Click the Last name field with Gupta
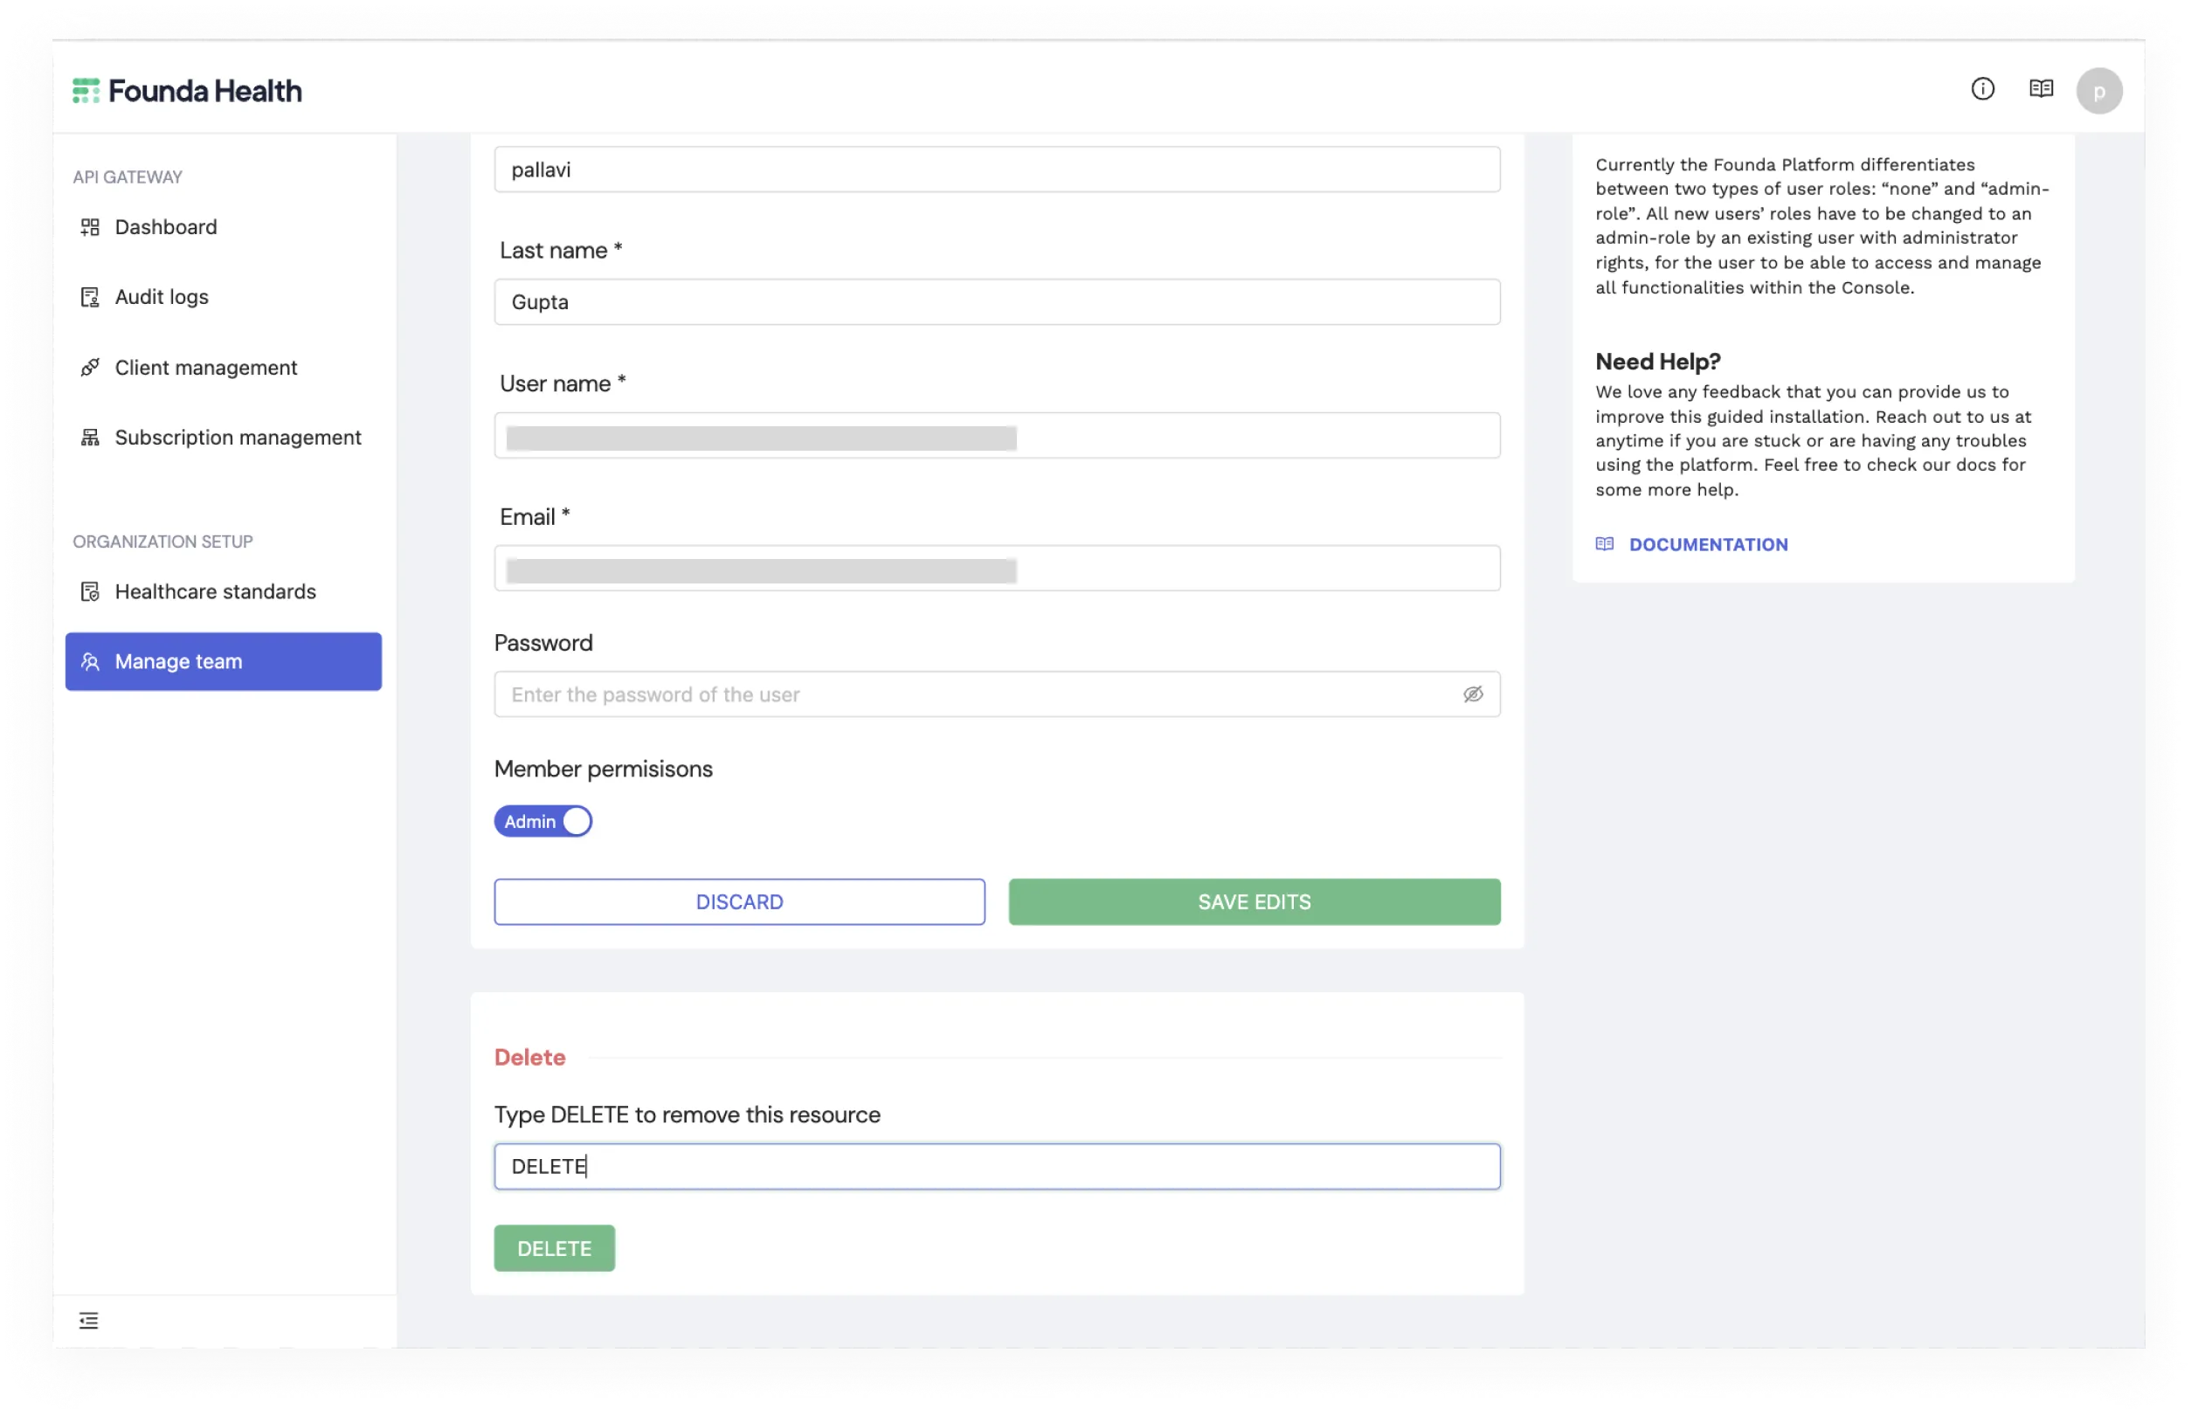 click(997, 301)
